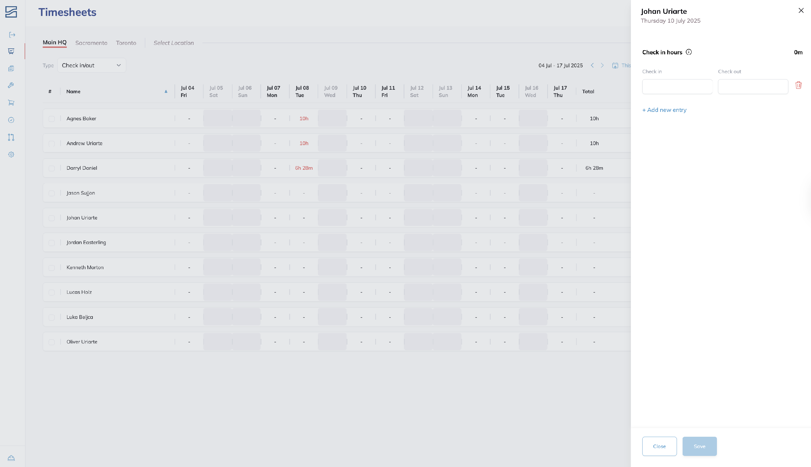Click Darryl Daniel's 6h 28m total
This screenshot has height=467, width=811.
[594, 168]
